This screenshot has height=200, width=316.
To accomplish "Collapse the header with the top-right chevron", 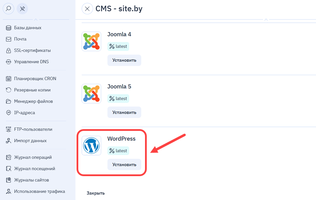I will [x=266, y=20].
